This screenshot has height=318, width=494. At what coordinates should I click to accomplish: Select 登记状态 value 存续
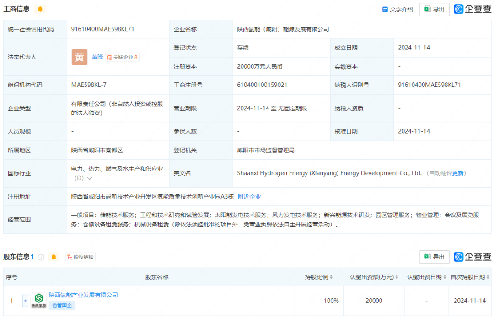click(x=242, y=48)
